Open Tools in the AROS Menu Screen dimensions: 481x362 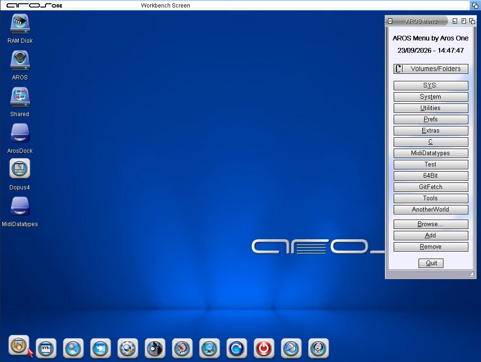pos(431,198)
